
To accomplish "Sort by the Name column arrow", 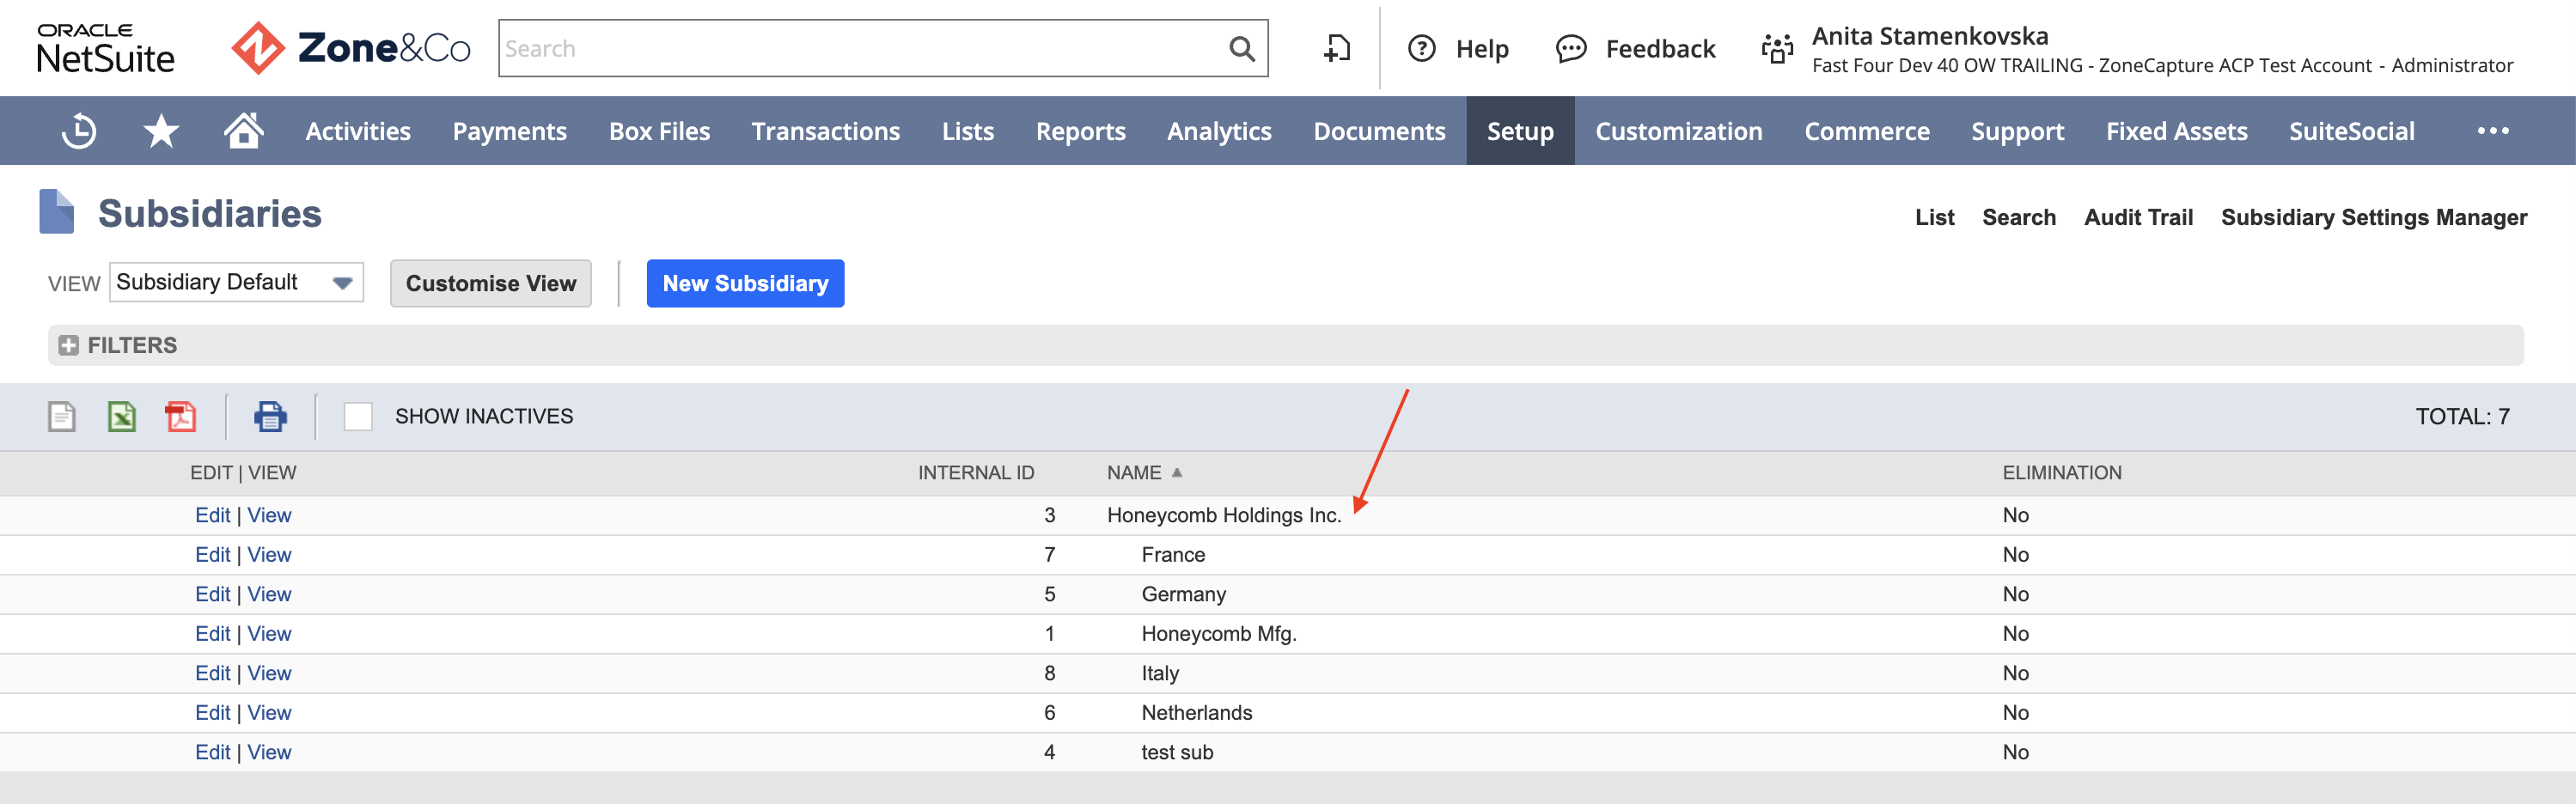I will 1177,472.
